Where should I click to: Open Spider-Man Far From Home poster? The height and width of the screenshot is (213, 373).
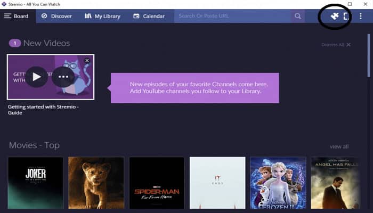(x=157, y=183)
